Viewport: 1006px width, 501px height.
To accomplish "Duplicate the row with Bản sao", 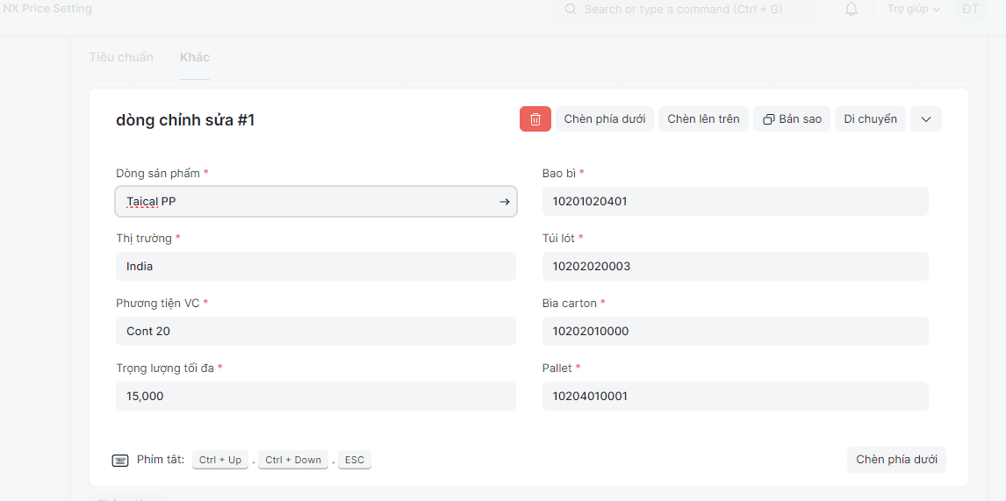I will click(792, 119).
